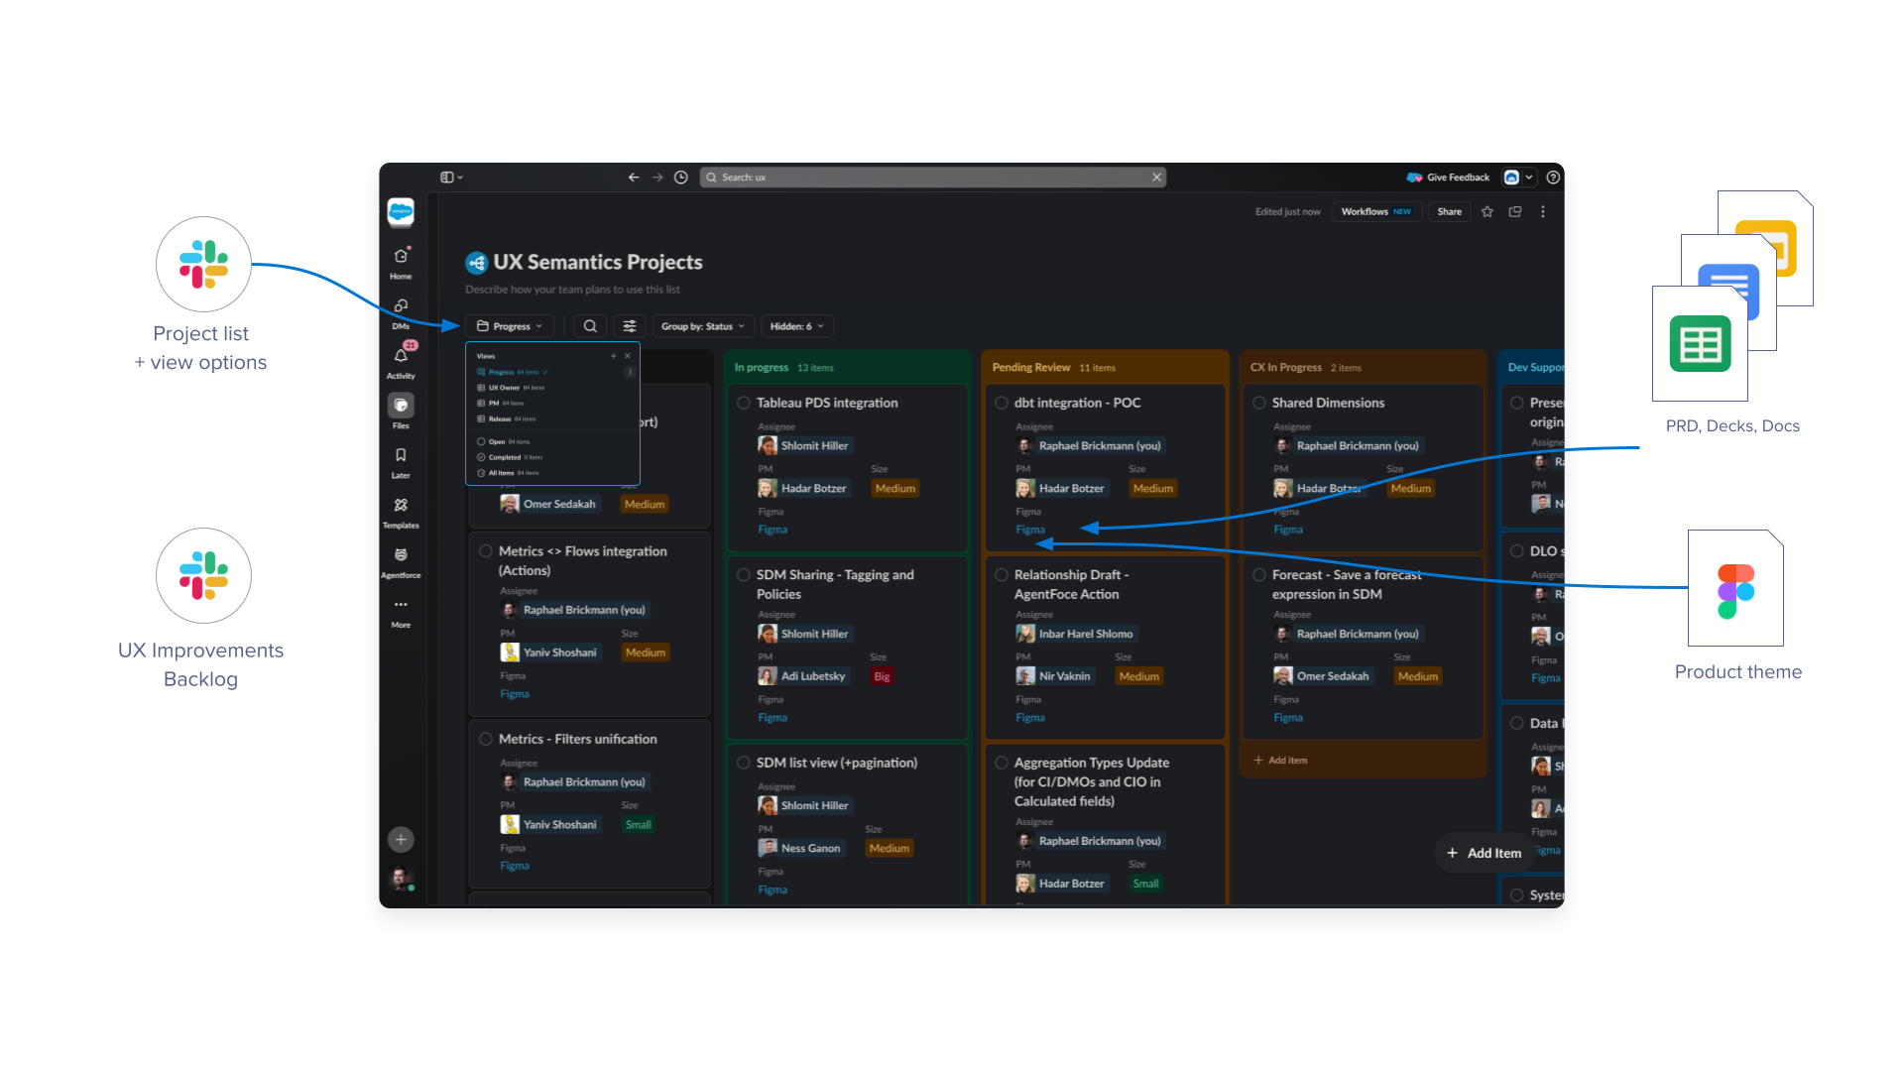Image resolution: width=1904 pixels, height=1071 pixels.
Task: Open the Hidden: 6 dropdown
Action: (x=797, y=326)
